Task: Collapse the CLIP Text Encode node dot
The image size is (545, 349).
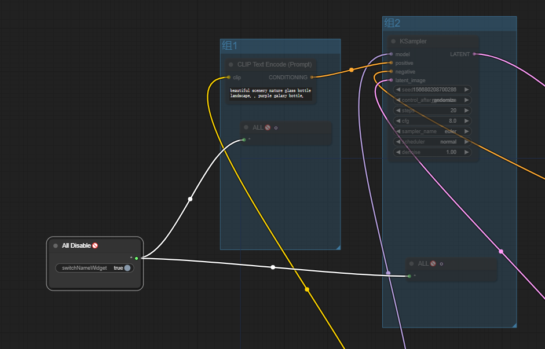Action: [x=231, y=65]
